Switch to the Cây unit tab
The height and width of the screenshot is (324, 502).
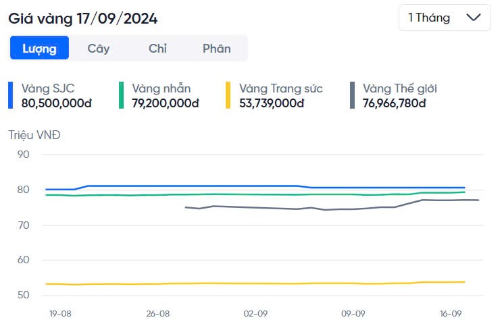pyautogui.click(x=99, y=49)
